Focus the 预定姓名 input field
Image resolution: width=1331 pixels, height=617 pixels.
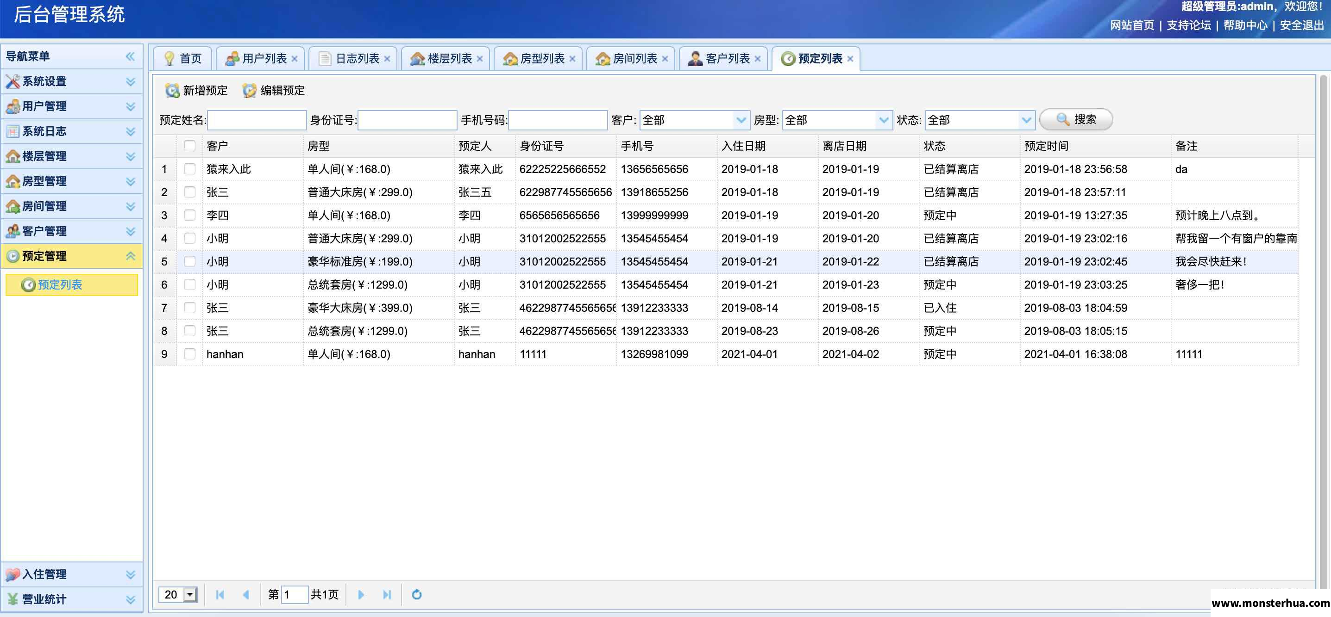tap(257, 120)
